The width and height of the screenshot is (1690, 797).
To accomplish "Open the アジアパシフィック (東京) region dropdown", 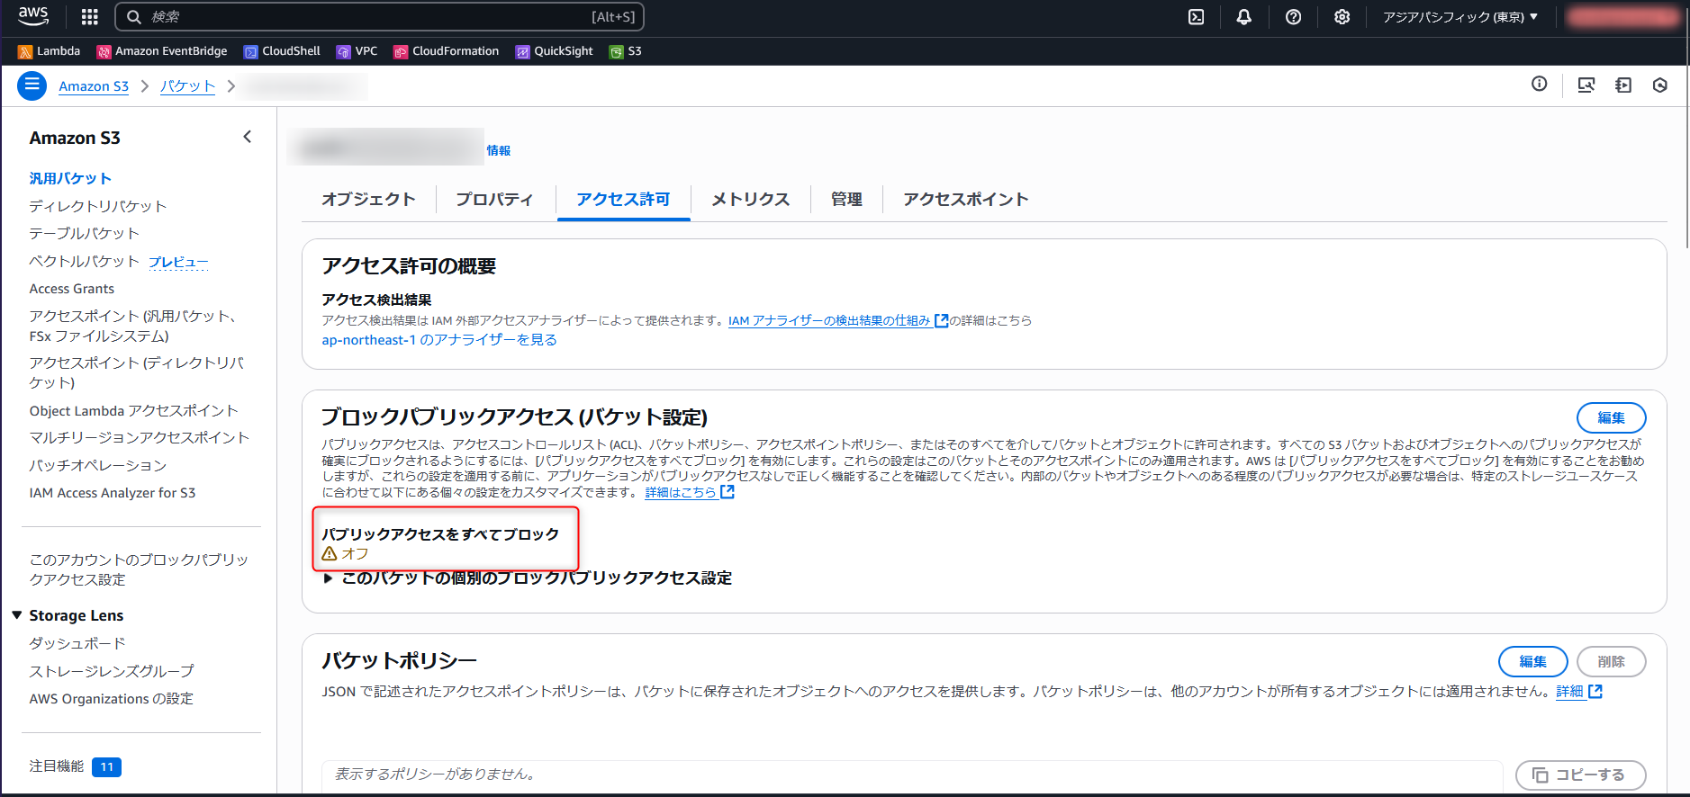I will 1460,16.
